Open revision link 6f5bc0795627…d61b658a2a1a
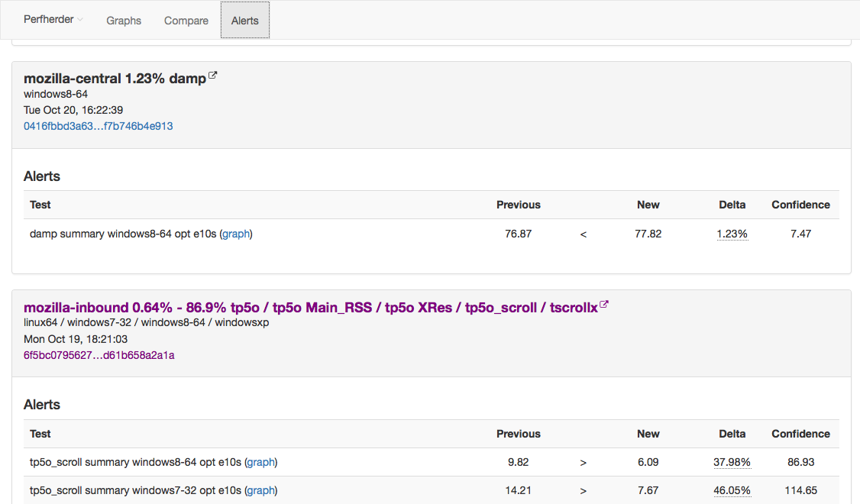Viewport: 860px width, 504px height. pyautogui.click(x=99, y=355)
